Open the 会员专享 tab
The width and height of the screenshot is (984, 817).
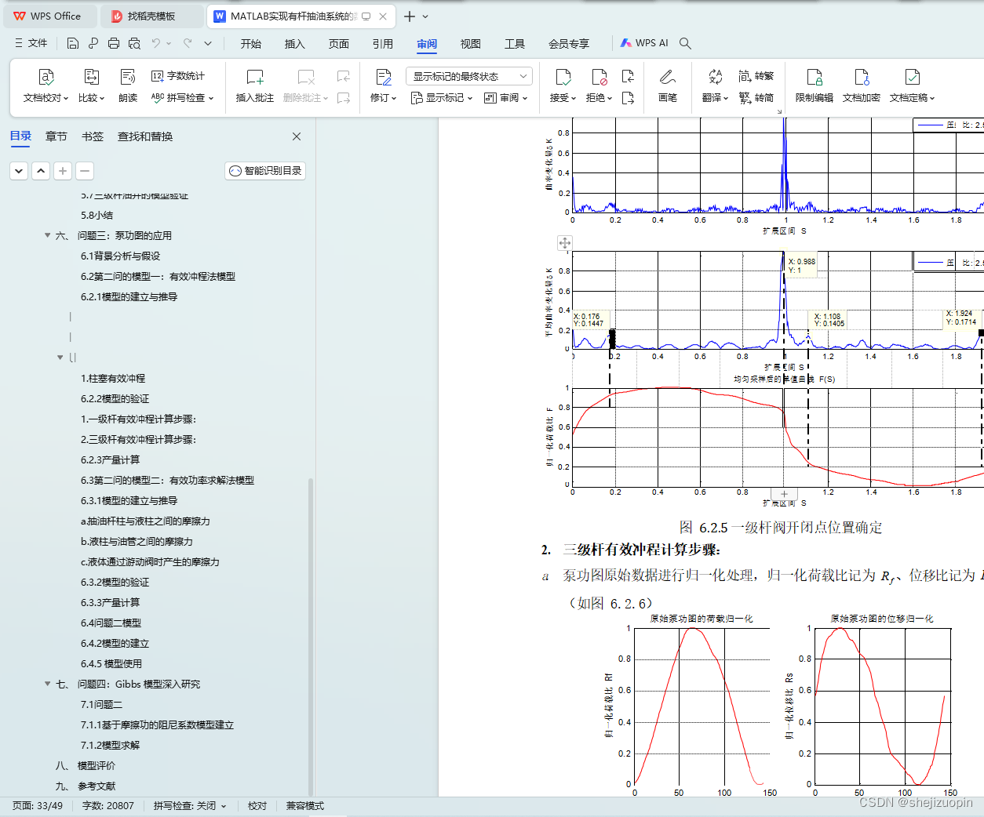click(x=569, y=44)
